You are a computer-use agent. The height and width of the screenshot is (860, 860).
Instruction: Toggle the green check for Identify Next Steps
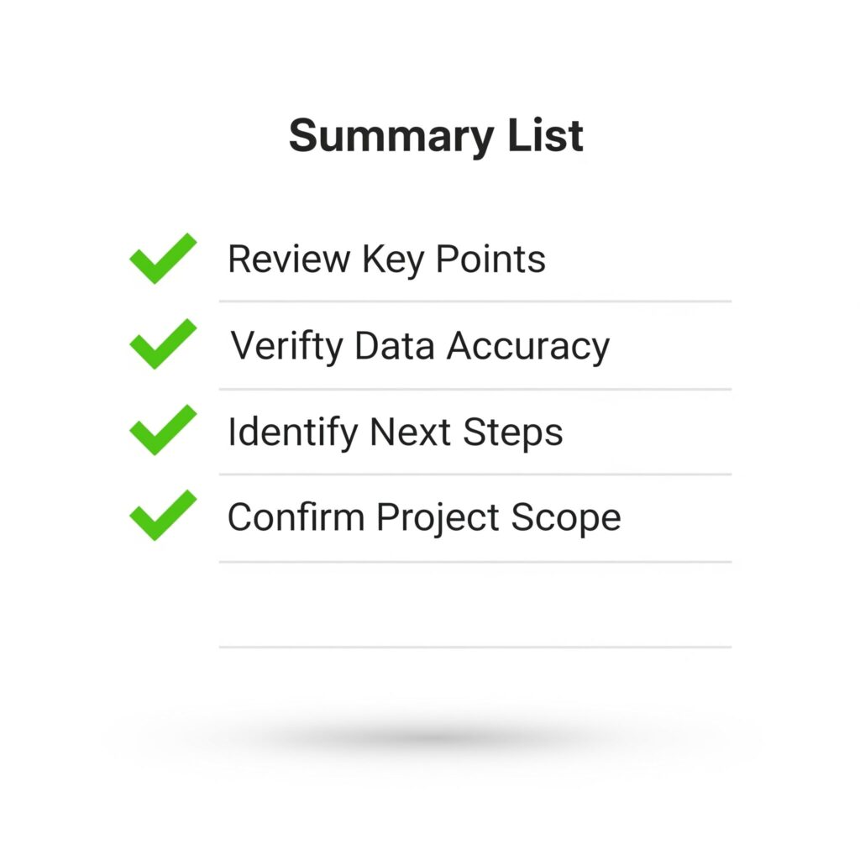[x=163, y=430]
